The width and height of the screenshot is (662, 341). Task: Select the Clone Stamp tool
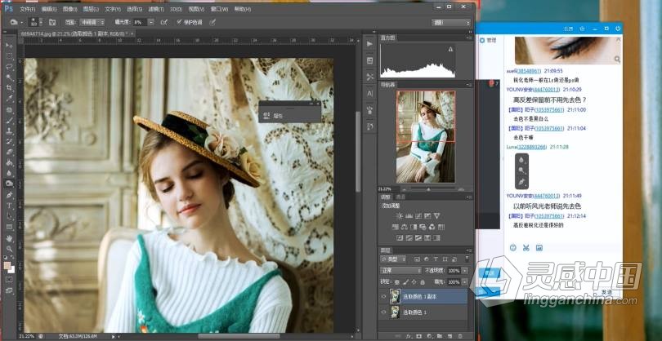(x=9, y=131)
